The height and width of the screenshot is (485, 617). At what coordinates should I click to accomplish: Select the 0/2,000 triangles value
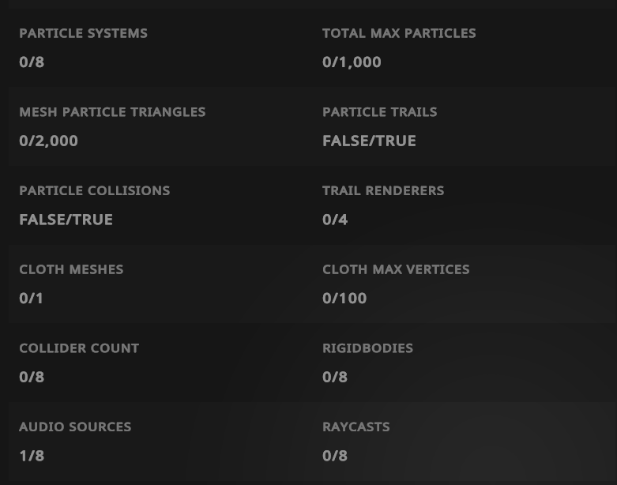tap(48, 141)
